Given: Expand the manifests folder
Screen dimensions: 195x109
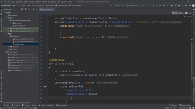Looking at the screenshot, I should [x=6, y=15].
